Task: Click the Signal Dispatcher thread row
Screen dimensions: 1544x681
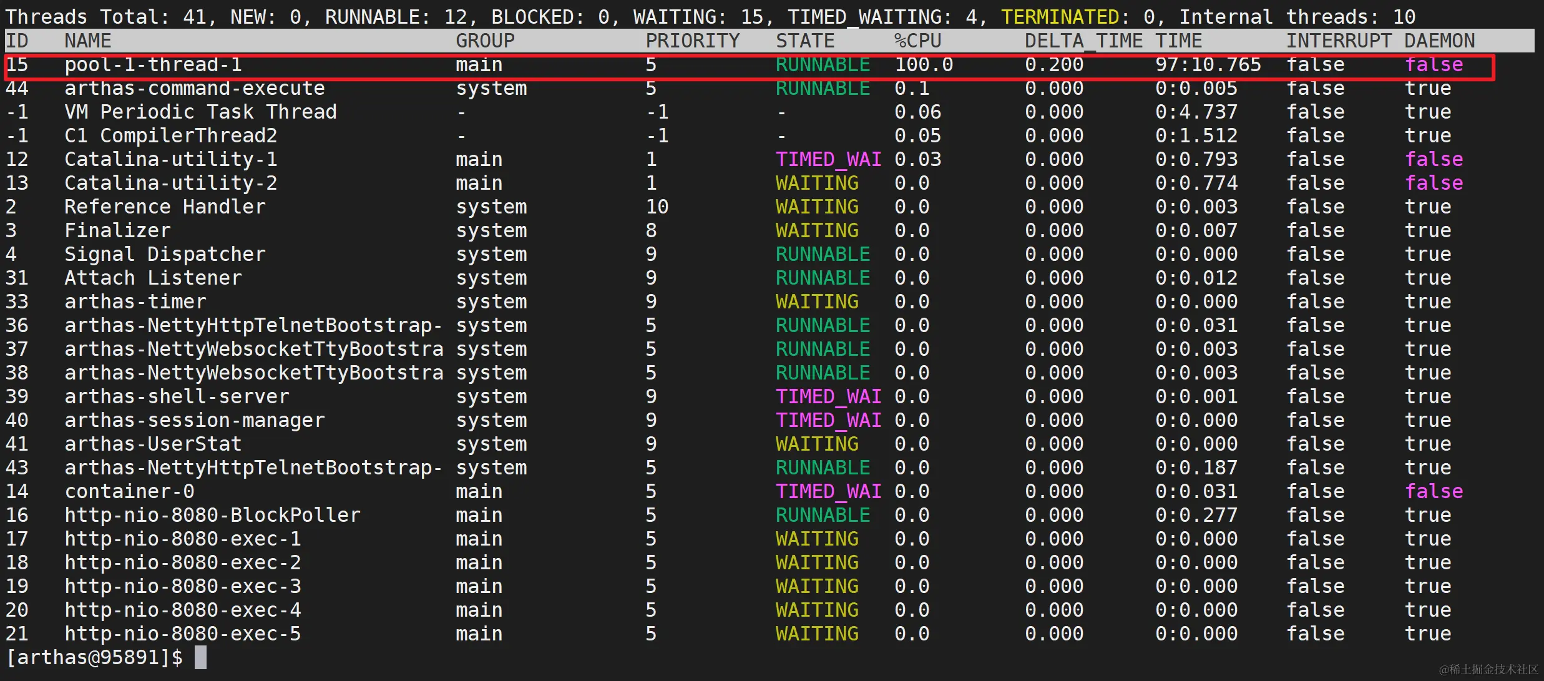Action: tap(165, 255)
